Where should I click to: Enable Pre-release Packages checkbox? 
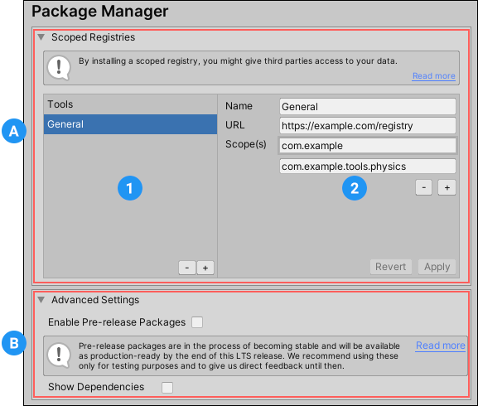coord(197,322)
